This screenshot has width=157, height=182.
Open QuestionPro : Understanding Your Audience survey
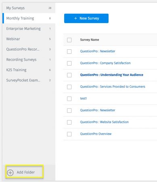112,75
